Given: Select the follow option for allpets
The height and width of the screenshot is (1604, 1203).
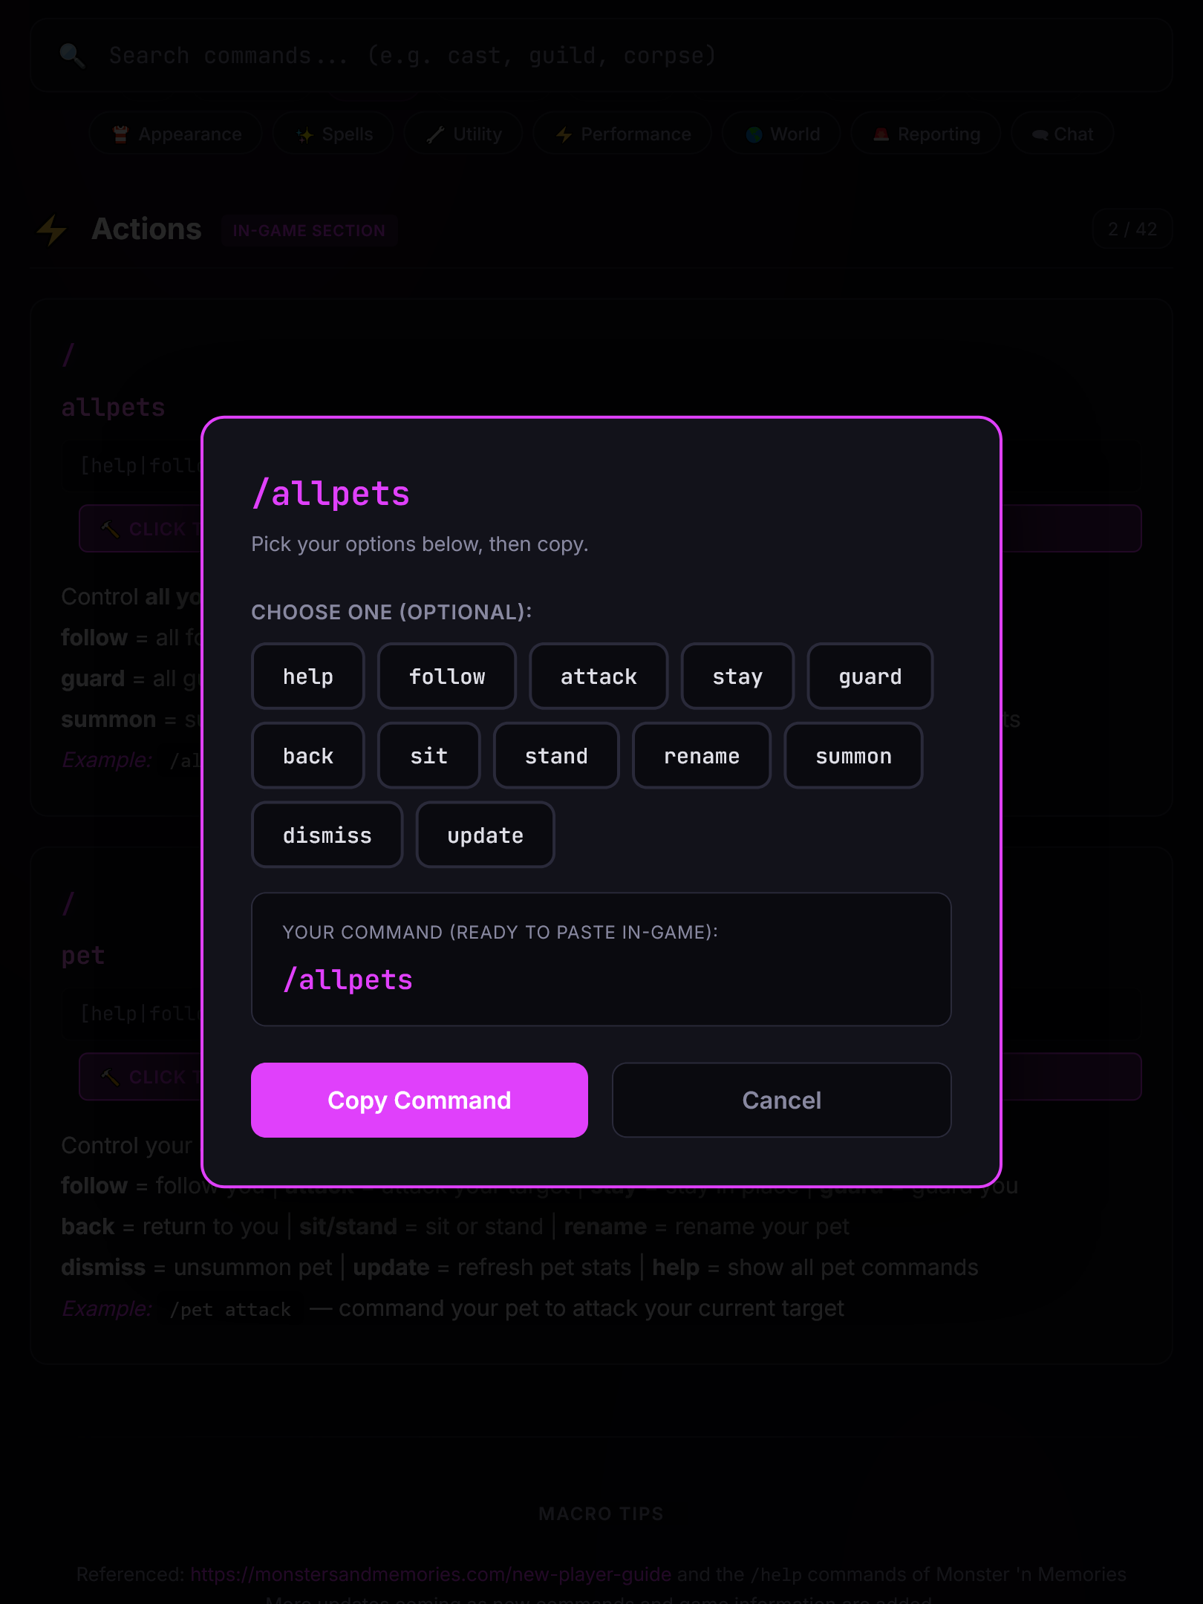Looking at the screenshot, I should pos(446,676).
